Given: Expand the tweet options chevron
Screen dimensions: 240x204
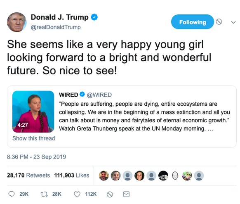Looking at the screenshot, I should tap(233, 22).
